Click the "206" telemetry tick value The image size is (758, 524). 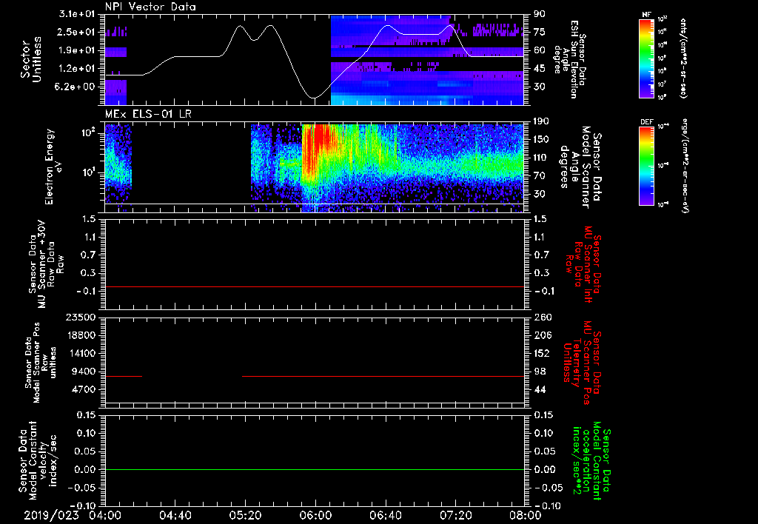542,335
